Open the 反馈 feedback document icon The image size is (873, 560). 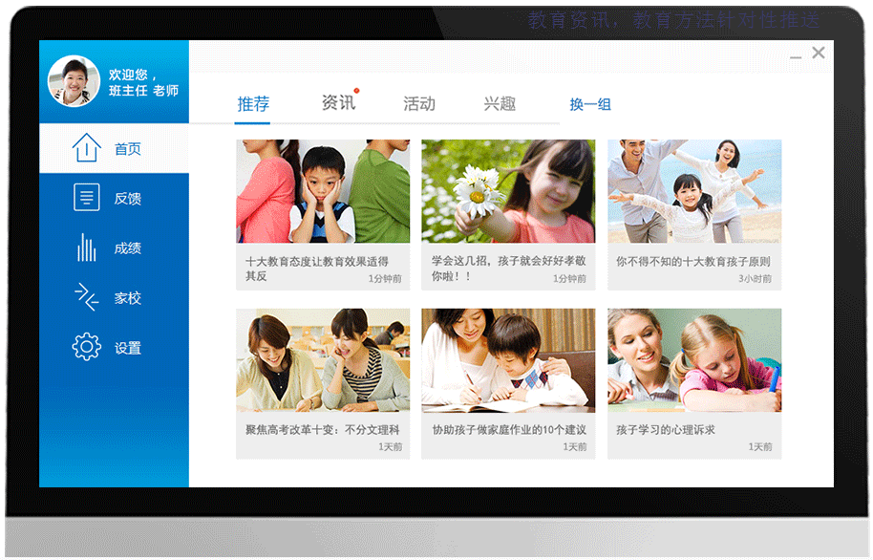86,197
